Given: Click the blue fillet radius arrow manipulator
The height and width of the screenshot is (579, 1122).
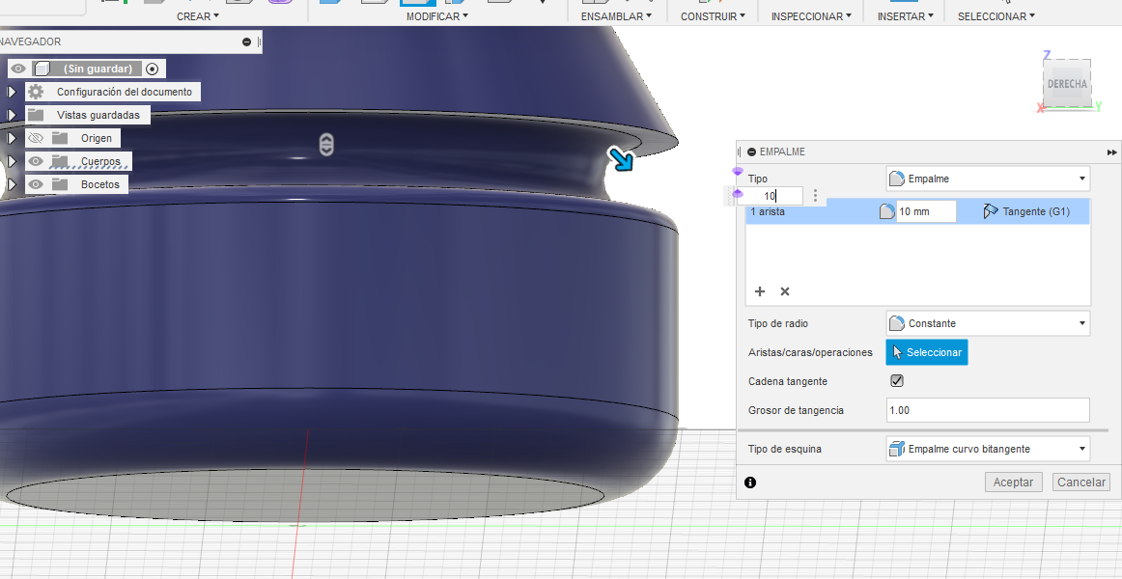Looking at the screenshot, I should pos(621,159).
